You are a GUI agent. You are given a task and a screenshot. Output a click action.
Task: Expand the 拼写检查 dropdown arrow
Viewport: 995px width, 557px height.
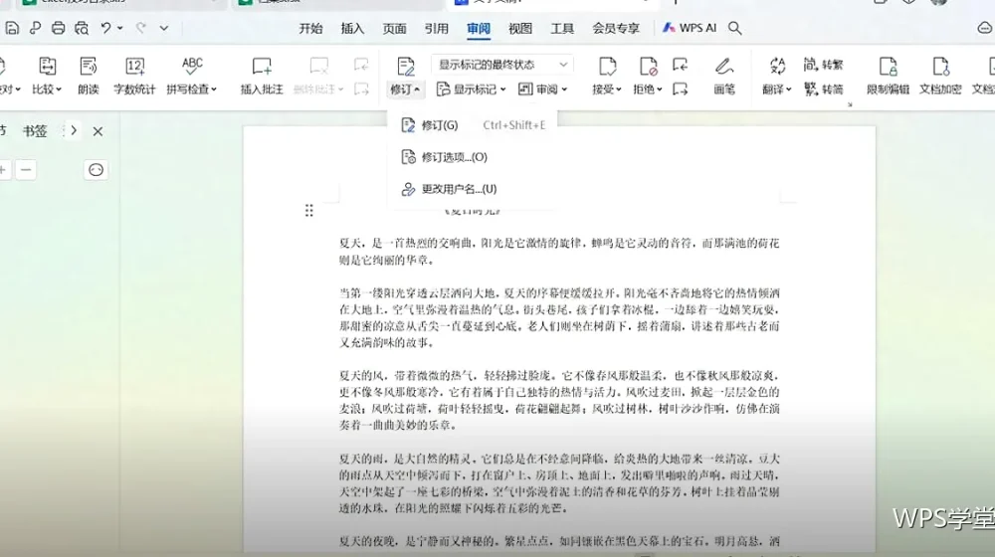[214, 90]
